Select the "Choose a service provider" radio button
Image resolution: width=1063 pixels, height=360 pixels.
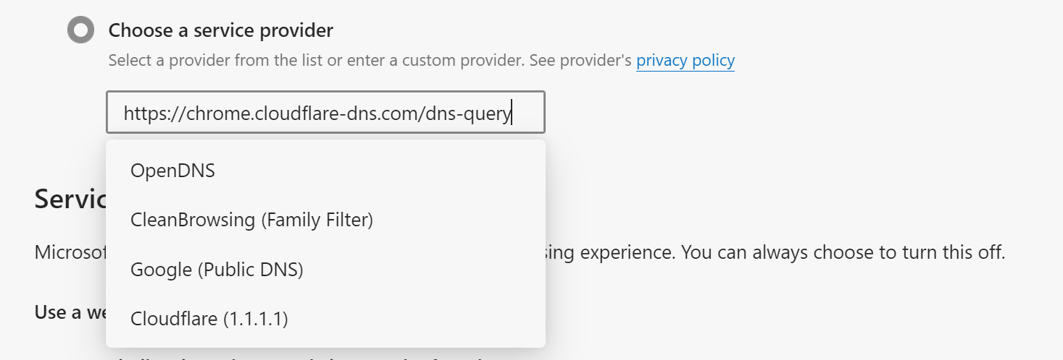click(80, 30)
